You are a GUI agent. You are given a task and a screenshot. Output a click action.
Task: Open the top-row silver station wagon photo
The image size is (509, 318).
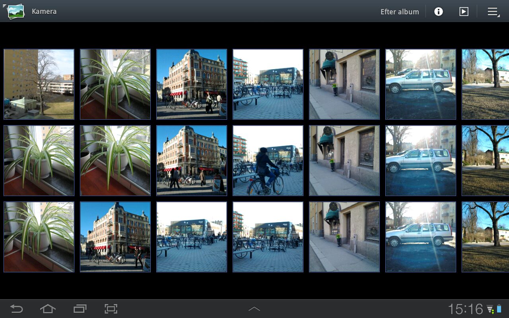coord(421,84)
